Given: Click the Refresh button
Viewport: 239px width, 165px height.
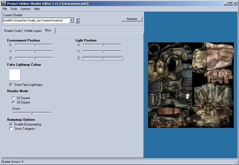Looking at the screenshot, I should pos(132,19).
